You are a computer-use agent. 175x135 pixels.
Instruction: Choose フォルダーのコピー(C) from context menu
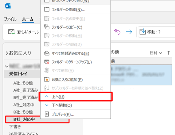[x=76, y=27]
